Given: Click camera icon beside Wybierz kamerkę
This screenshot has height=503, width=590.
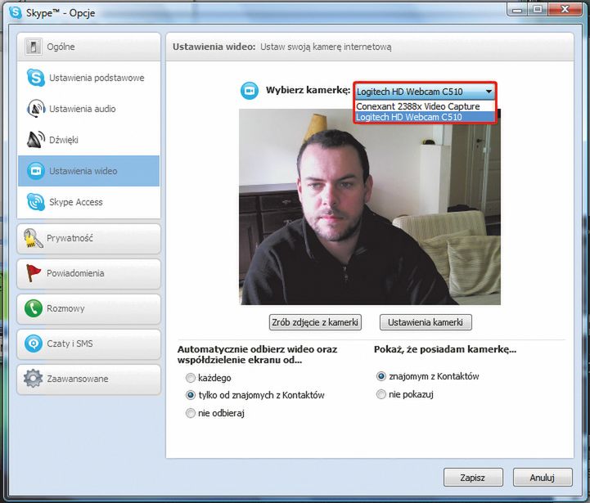Looking at the screenshot, I should pos(249,91).
